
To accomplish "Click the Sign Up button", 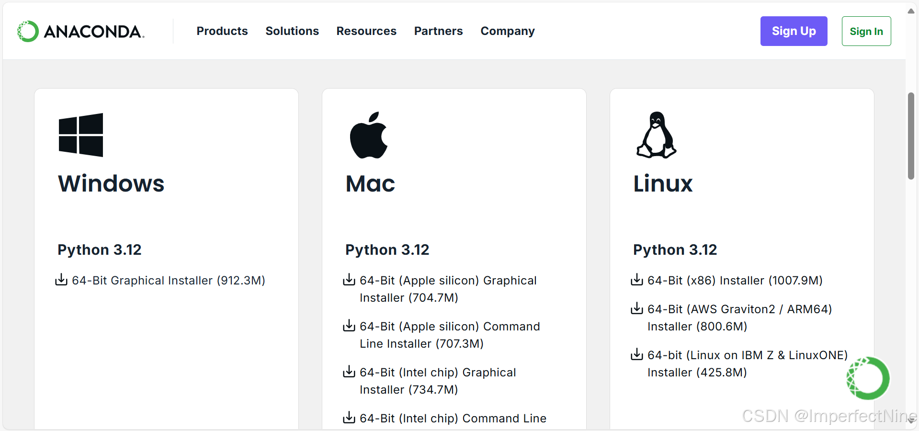I will tap(794, 31).
